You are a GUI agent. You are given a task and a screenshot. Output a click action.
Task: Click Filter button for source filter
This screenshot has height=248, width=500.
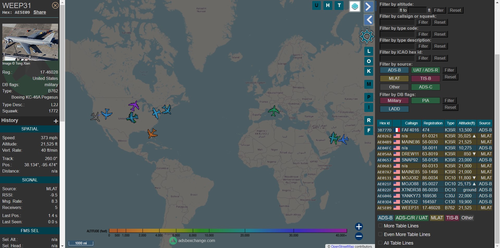[x=449, y=70]
